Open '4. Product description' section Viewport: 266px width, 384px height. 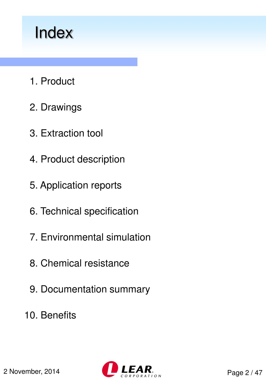pyautogui.click(x=77, y=159)
